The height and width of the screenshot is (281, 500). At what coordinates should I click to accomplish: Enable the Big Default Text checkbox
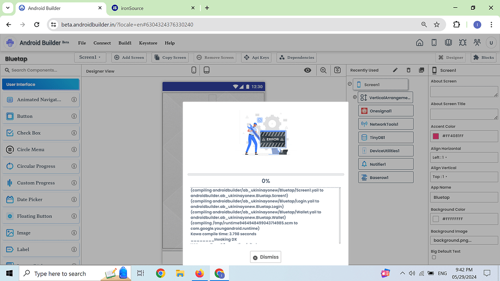pos(434,257)
